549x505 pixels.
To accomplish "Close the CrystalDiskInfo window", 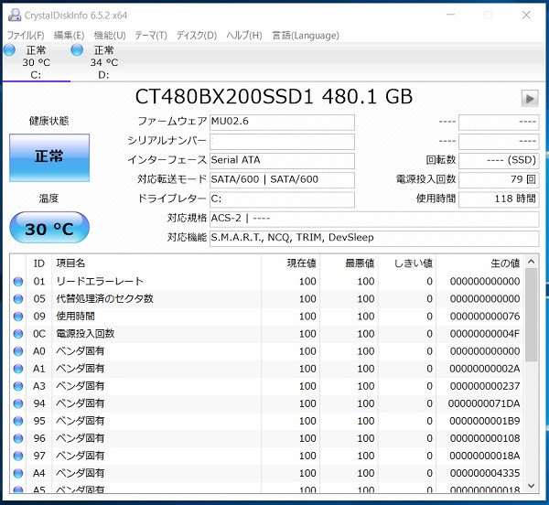I will coord(526,15).
